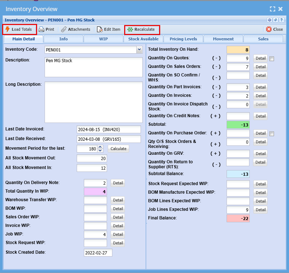This screenshot has width=289, height=273.
Task: Open panel settings gear icon
Action: 270,20
